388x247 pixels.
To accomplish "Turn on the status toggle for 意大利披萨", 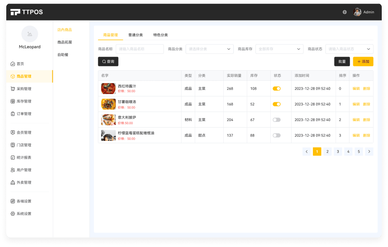I will click(x=277, y=120).
